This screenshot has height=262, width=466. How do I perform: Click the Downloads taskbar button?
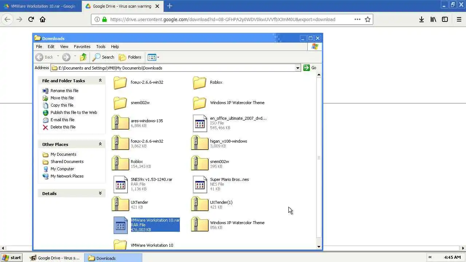113,258
